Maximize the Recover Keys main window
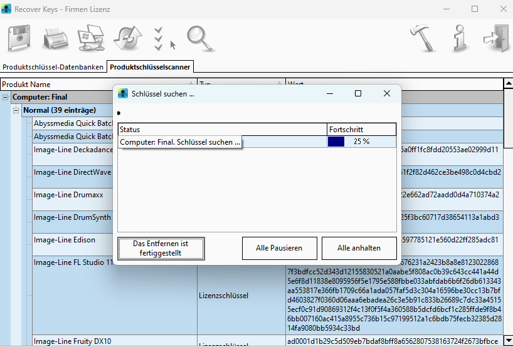The width and height of the screenshot is (513, 347). (475, 9)
